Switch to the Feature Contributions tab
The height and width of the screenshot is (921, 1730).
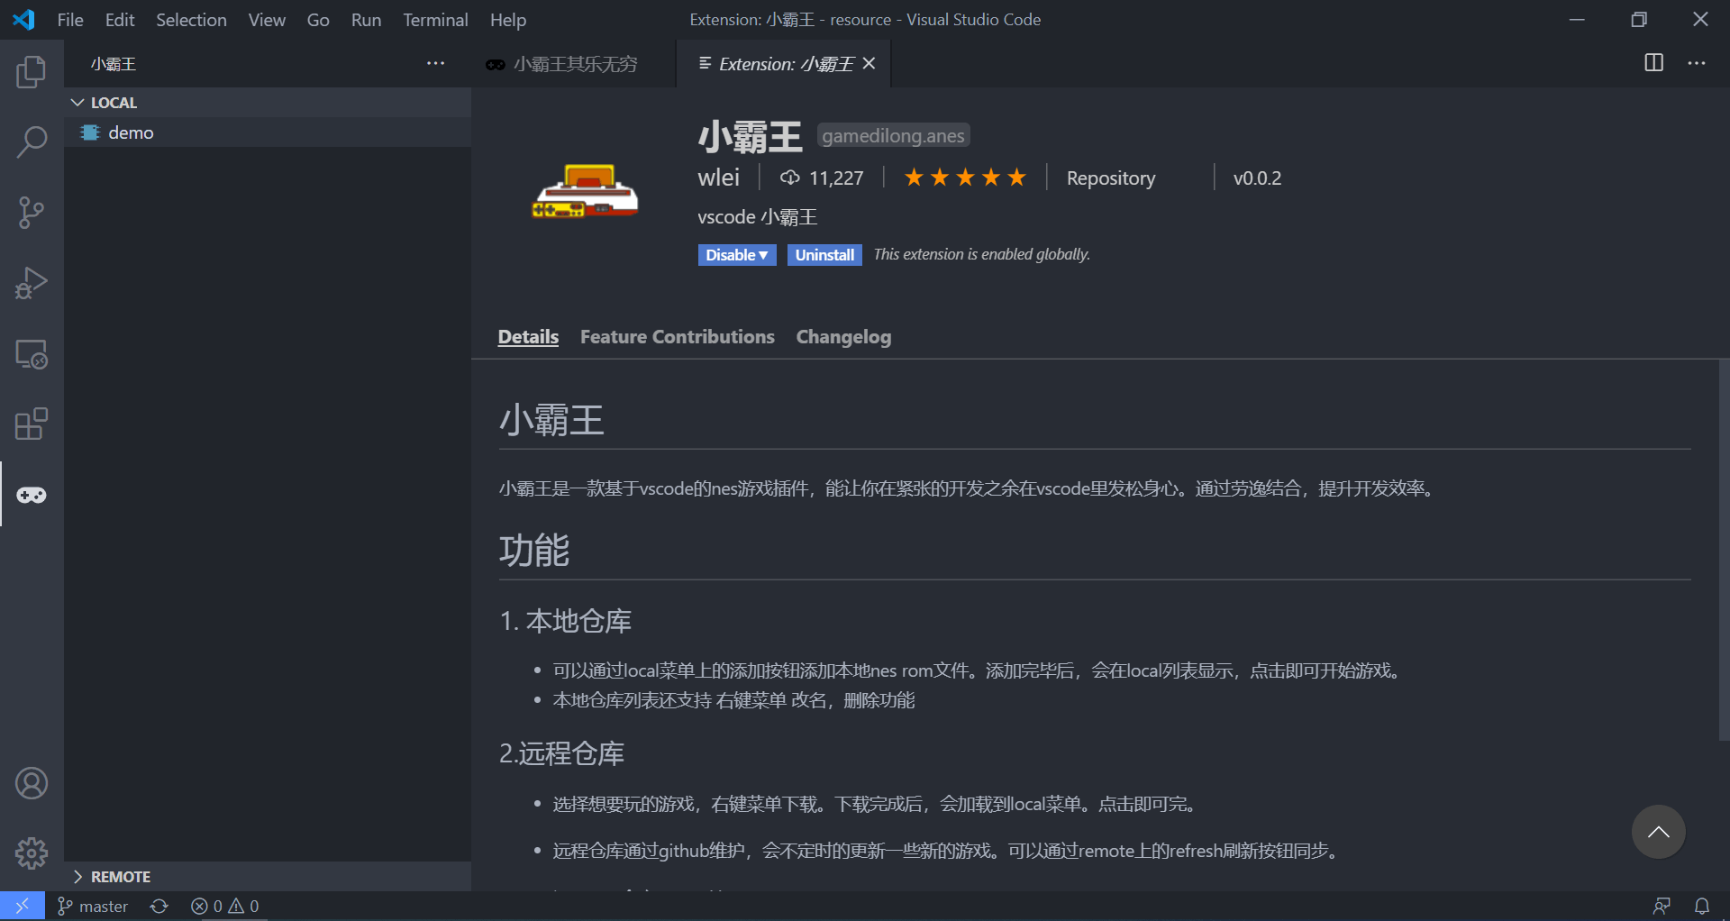click(678, 337)
